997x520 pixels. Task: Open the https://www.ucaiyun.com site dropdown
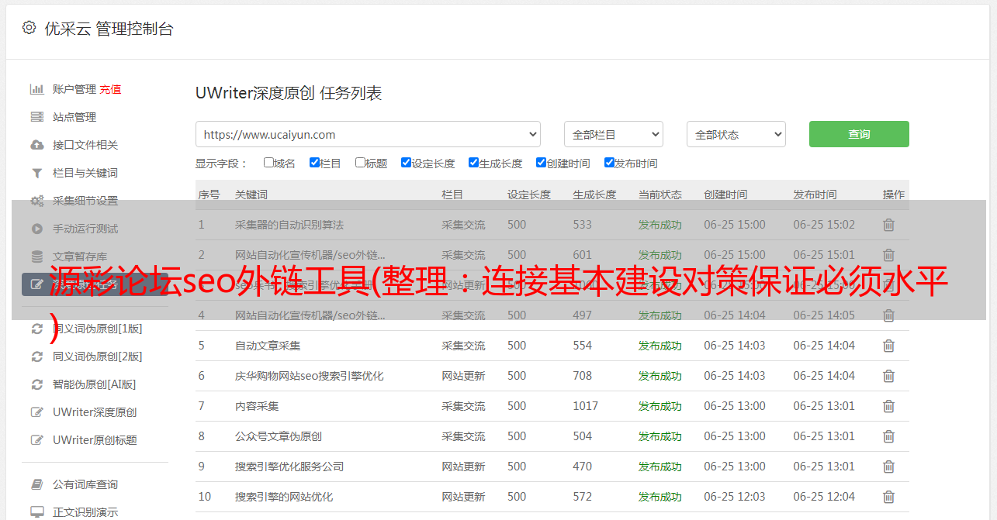368,134
